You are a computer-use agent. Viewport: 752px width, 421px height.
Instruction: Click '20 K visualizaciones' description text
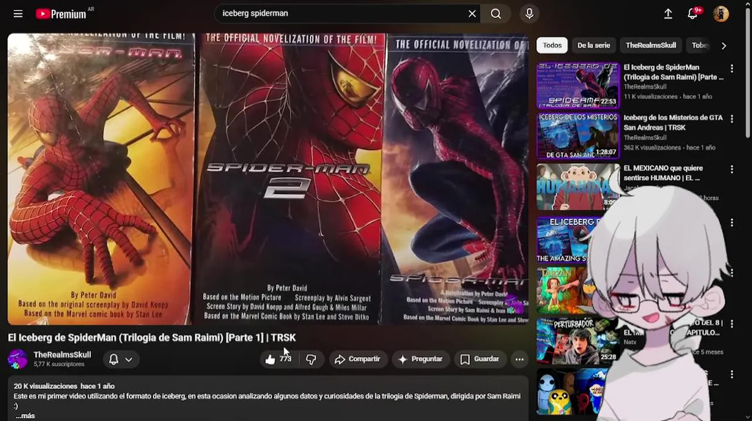[x=46, y=386]
